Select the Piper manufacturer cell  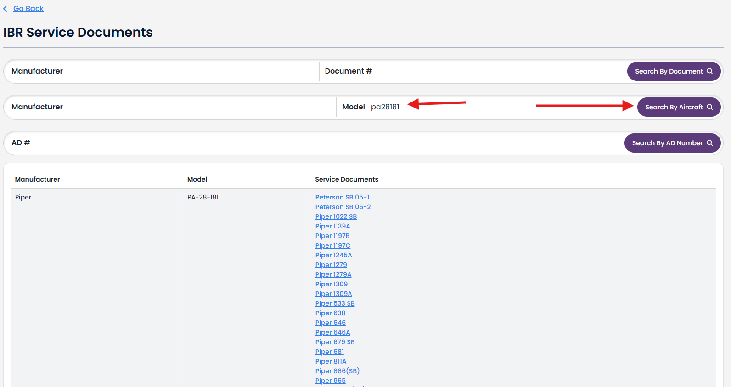(x=23, y=197)
